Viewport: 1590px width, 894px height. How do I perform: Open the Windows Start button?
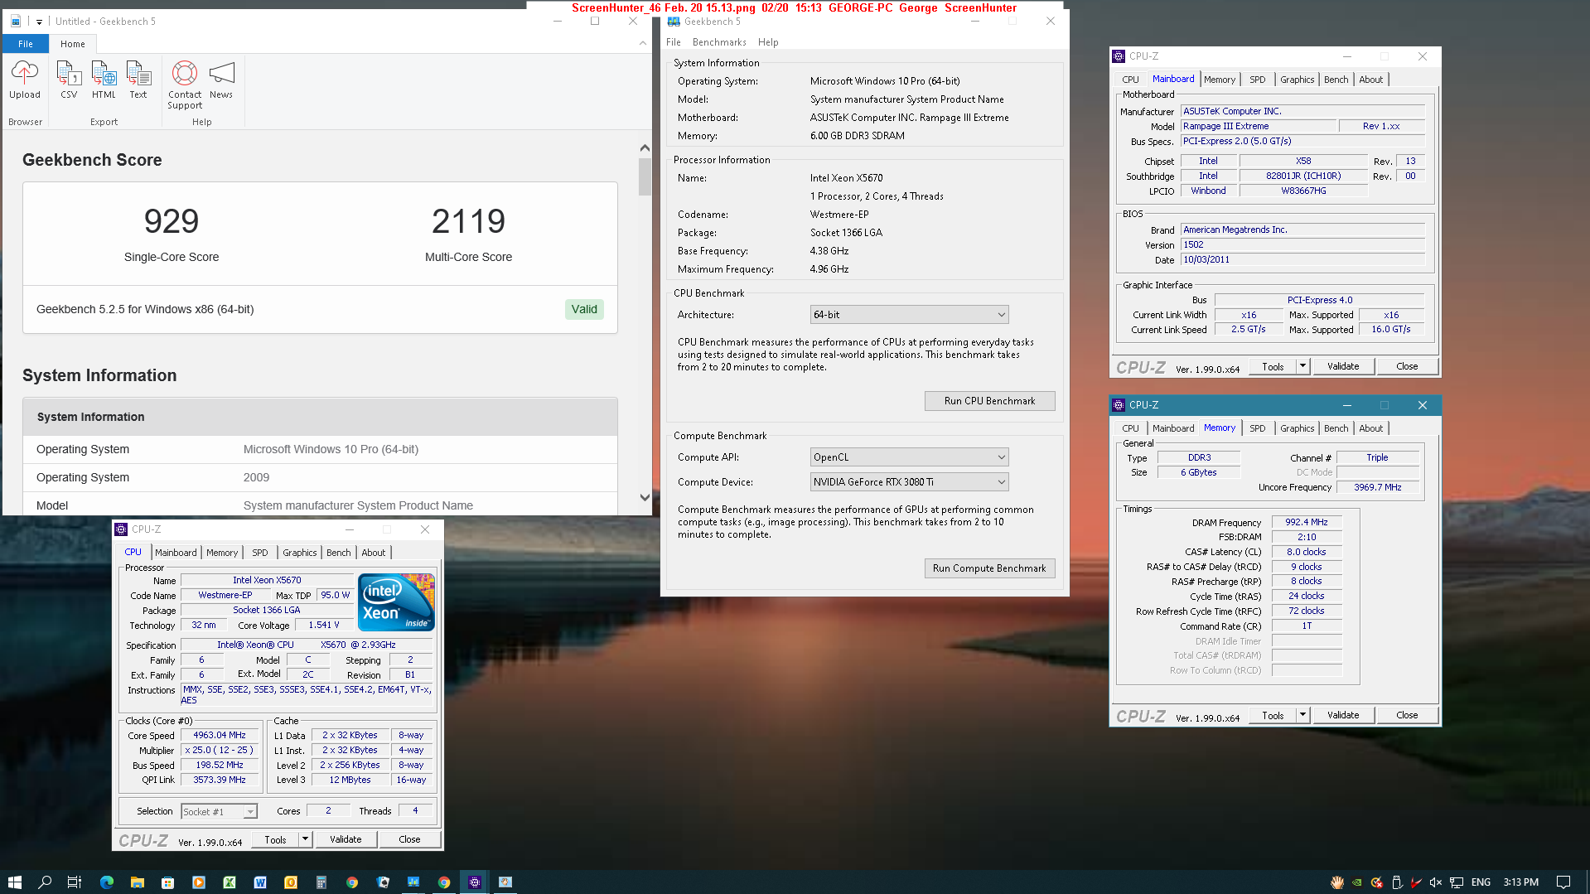tap(14, 882)
